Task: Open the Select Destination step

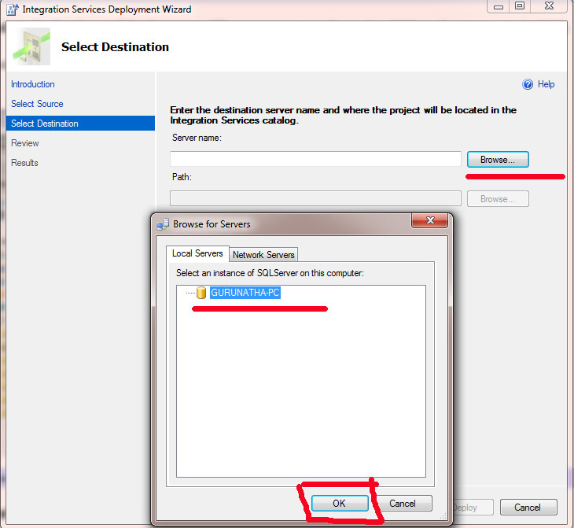Action: point(80,123)
